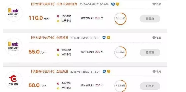Open 华夏银行 logo thumbnail
186x92 pixels.
click(13, 80)
